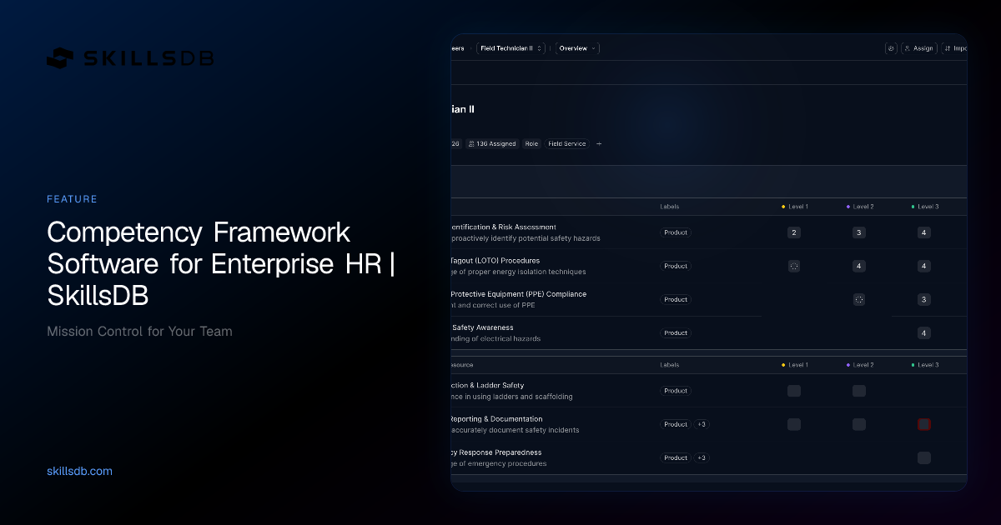This screenshot has height=525, width=1001.
Task: Click Product label in Response Preparedness row
Action: (676, 457)
